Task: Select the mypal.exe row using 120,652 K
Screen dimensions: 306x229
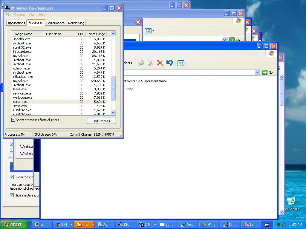Action: 59,81
